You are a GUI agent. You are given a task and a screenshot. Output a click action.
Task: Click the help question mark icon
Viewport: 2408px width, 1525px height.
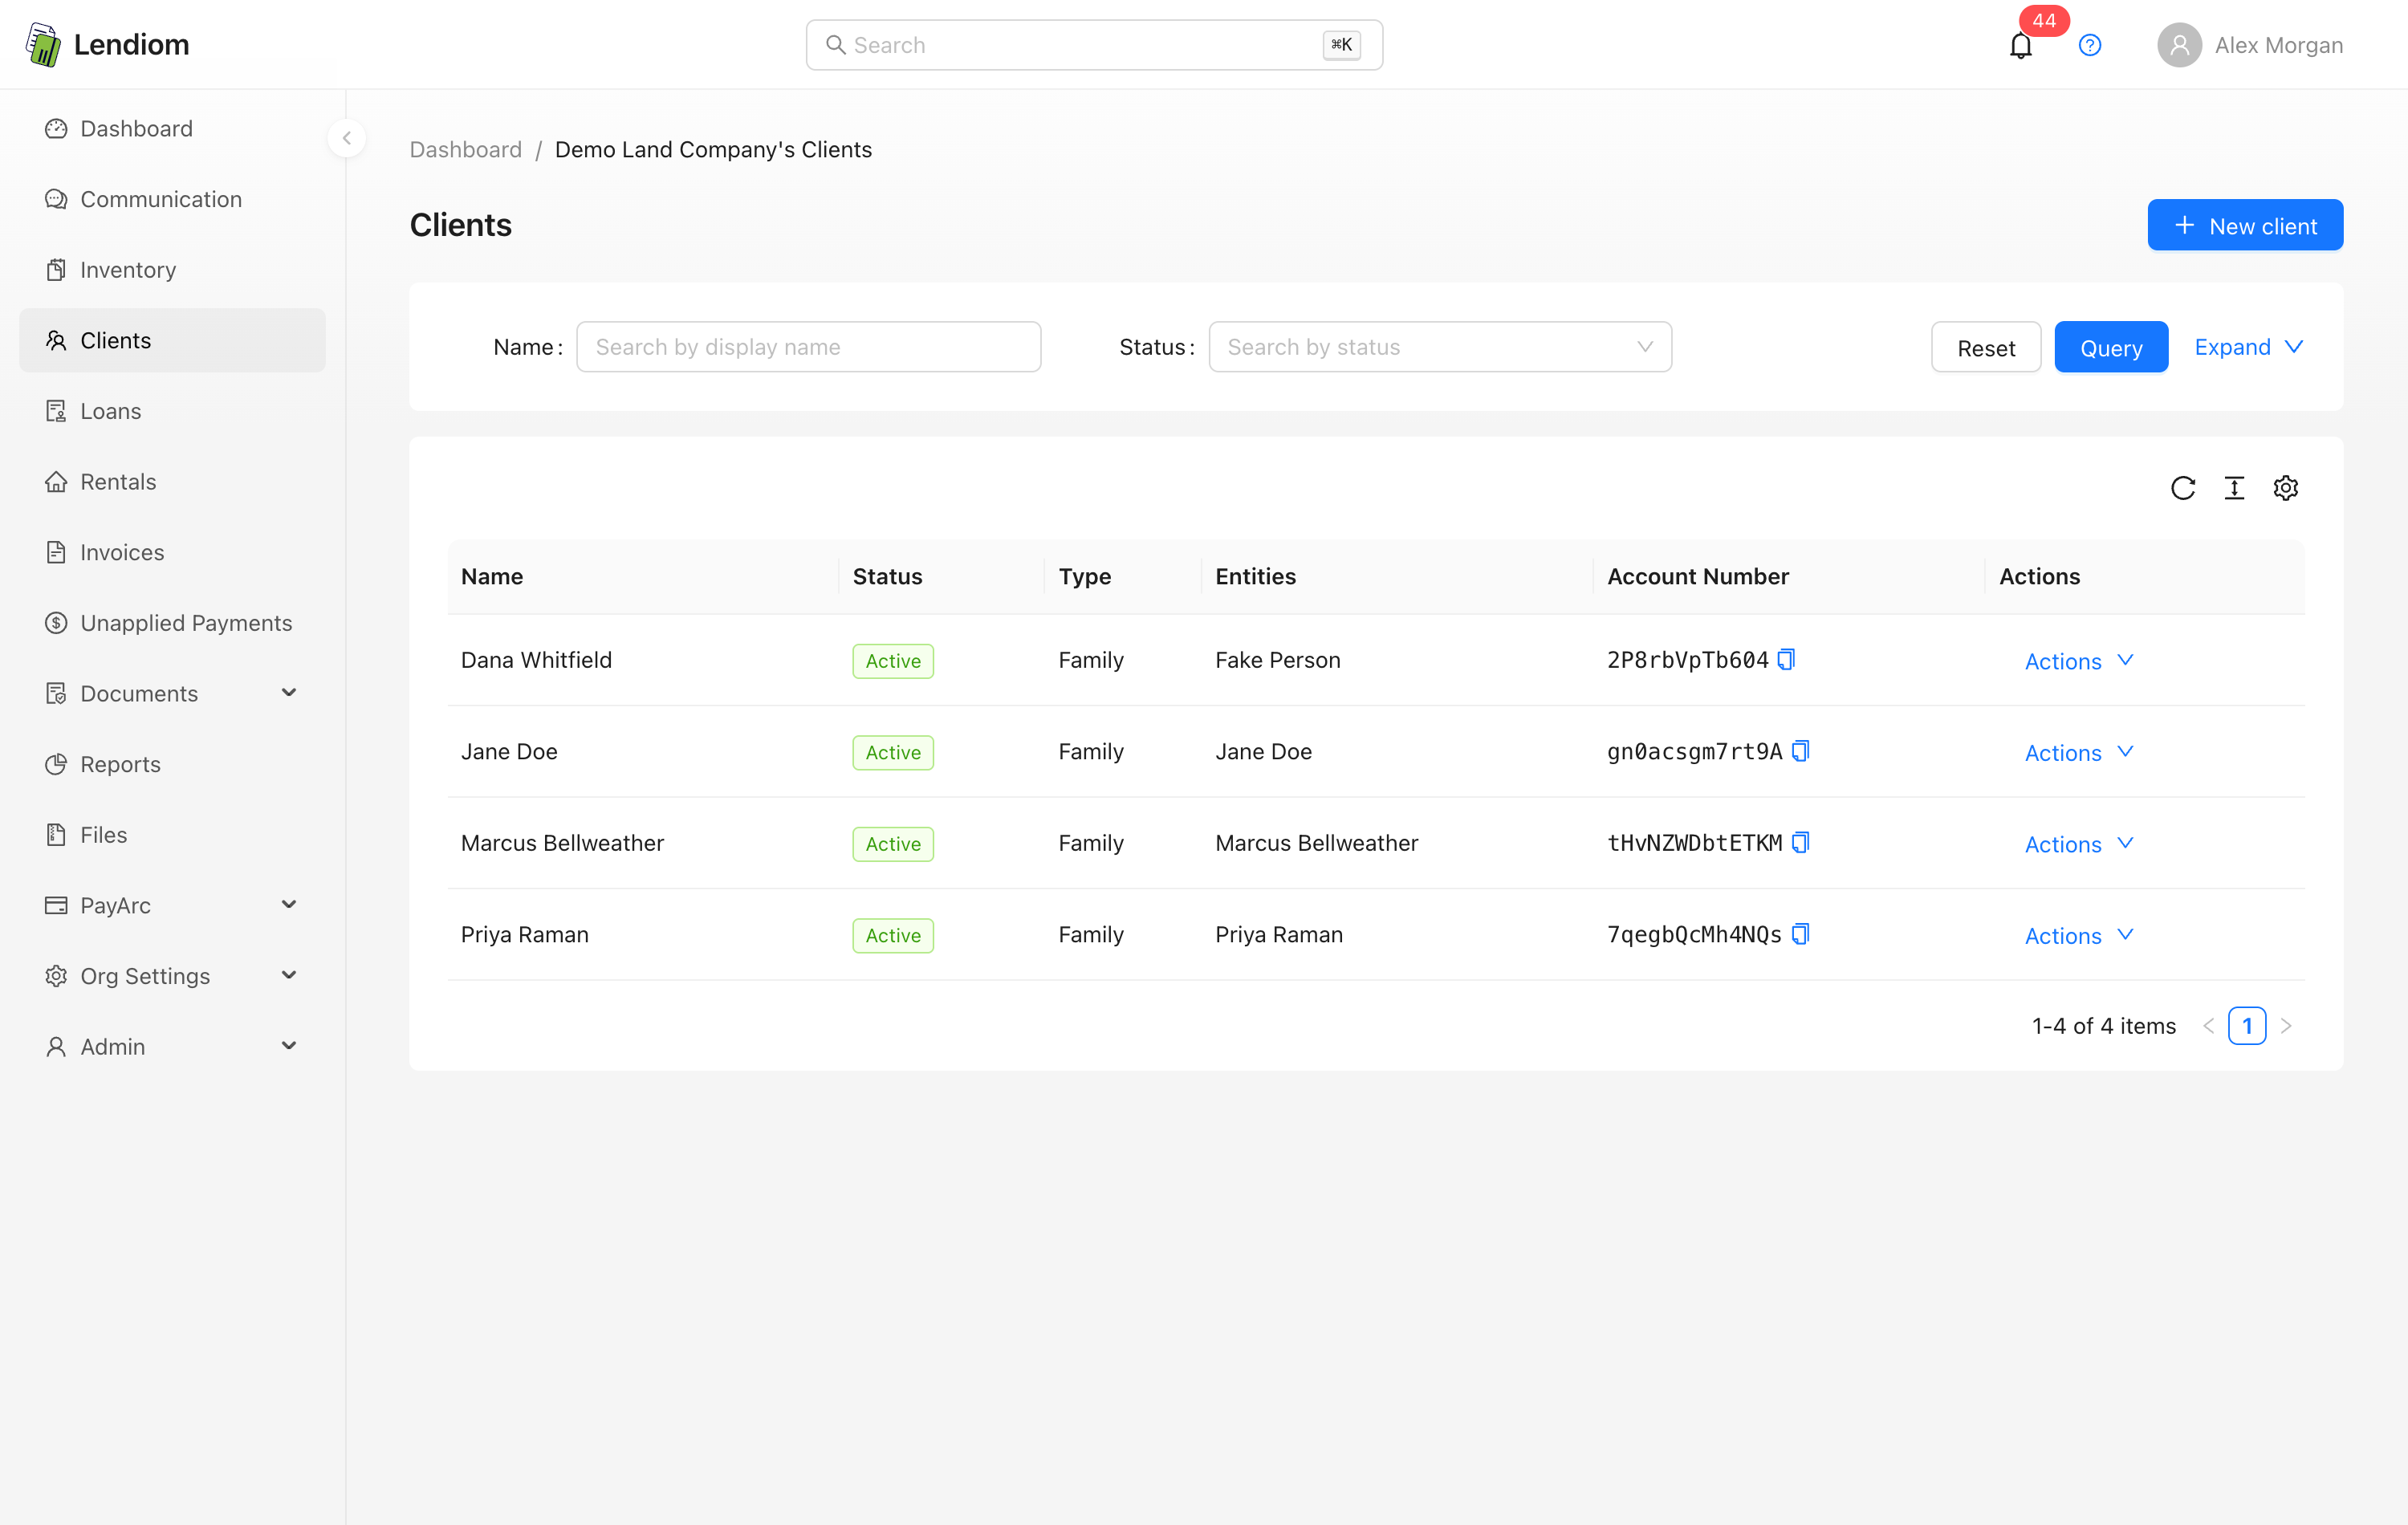tap(2090, 45)
